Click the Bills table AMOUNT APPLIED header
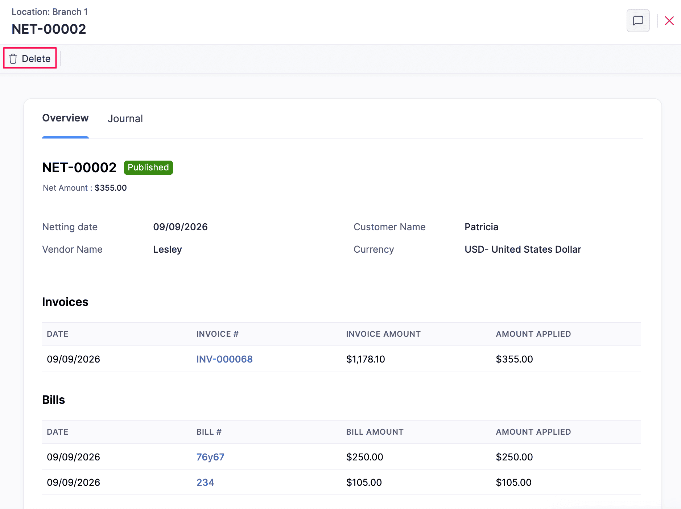The image size is (681, 509). click(x=533, y=432)
